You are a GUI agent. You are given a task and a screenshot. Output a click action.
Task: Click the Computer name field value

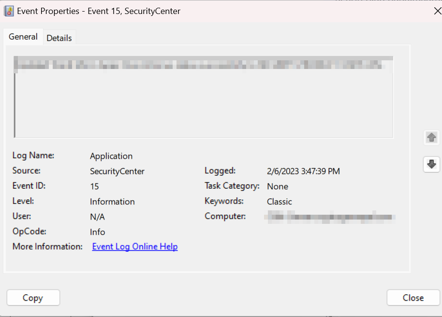[x=330, y=216]
